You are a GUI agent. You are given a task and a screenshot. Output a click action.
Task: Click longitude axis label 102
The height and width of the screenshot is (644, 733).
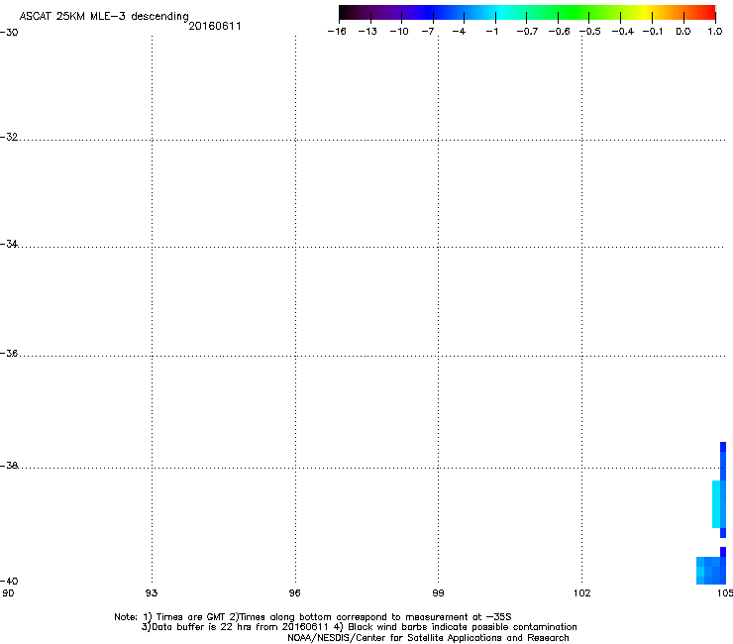tap(582, 593)
